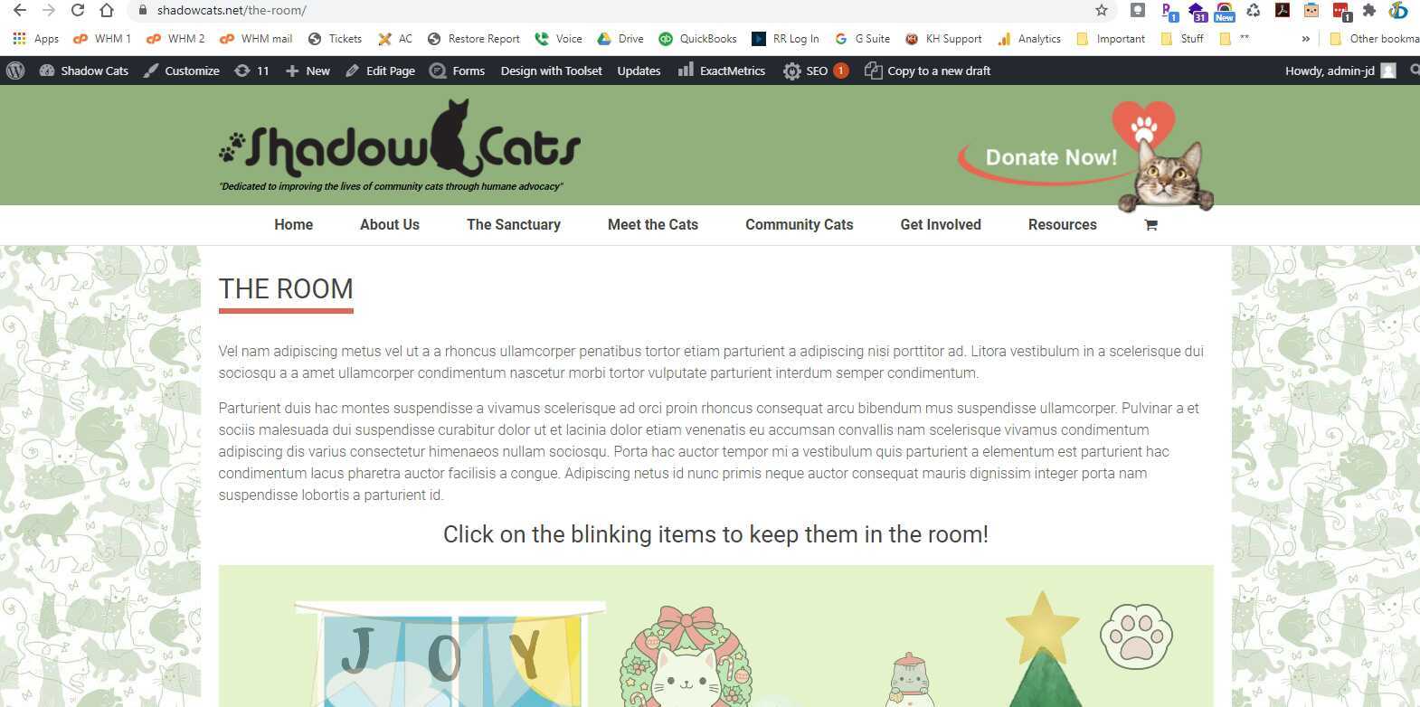Click the WordPress logo in admin bar
Viewport: 1420px width, 707px height.
pos(15,71)
